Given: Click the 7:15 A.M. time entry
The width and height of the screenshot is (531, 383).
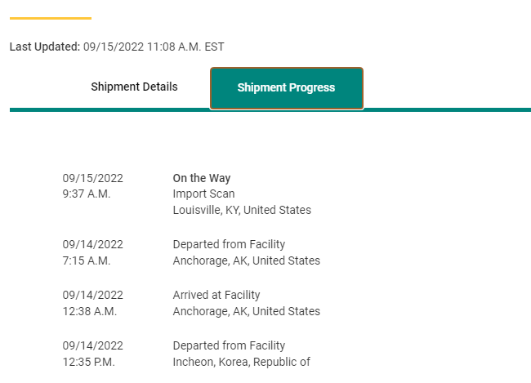Looking at the screenshot, I should pyautogui.click(x=86, y=261).
